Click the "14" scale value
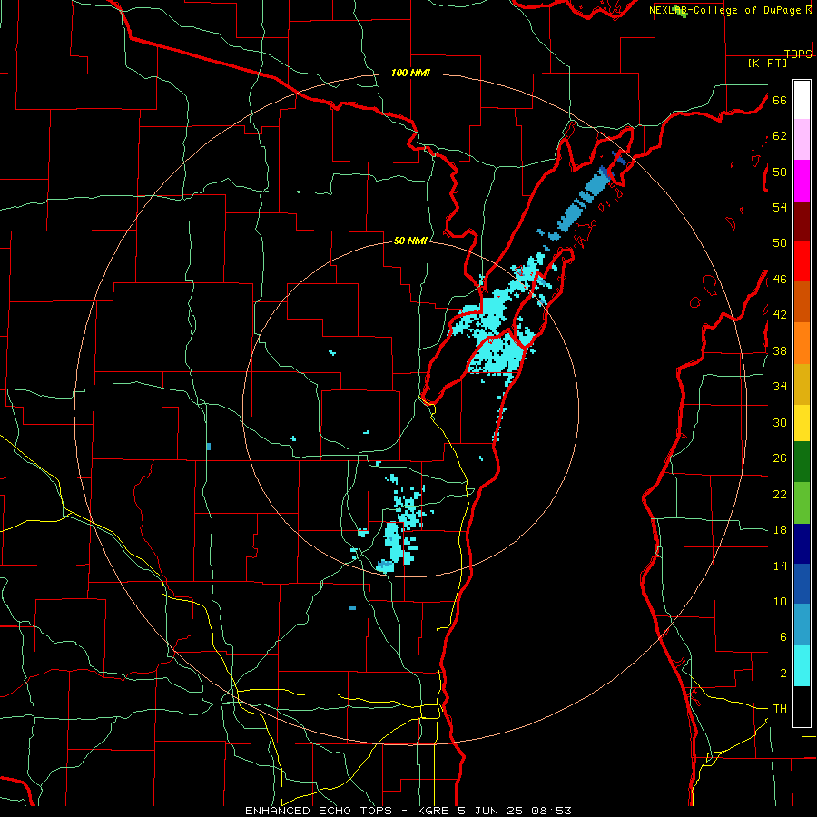817x817 pixels. (x=780, y=566)
